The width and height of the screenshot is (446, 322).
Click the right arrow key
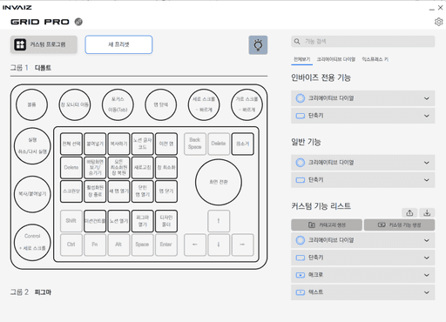point(242,245)
